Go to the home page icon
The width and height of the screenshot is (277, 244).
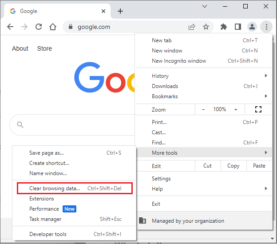(53, 27)
